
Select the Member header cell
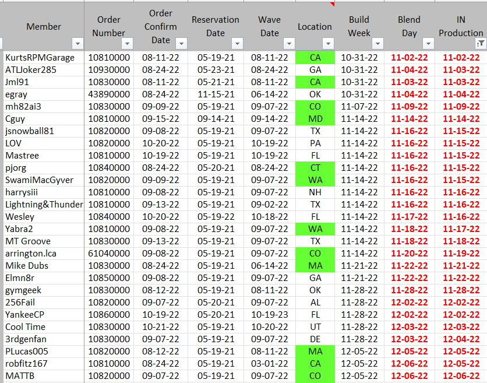tap(44, 26)
